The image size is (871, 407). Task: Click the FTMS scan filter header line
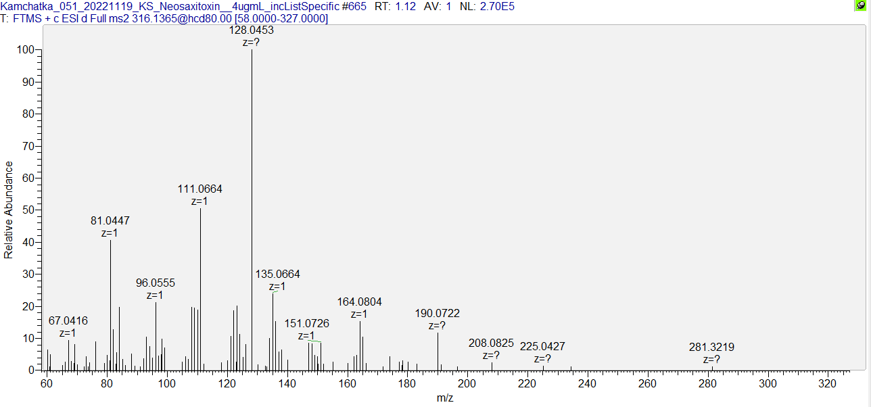pos(166,18)
